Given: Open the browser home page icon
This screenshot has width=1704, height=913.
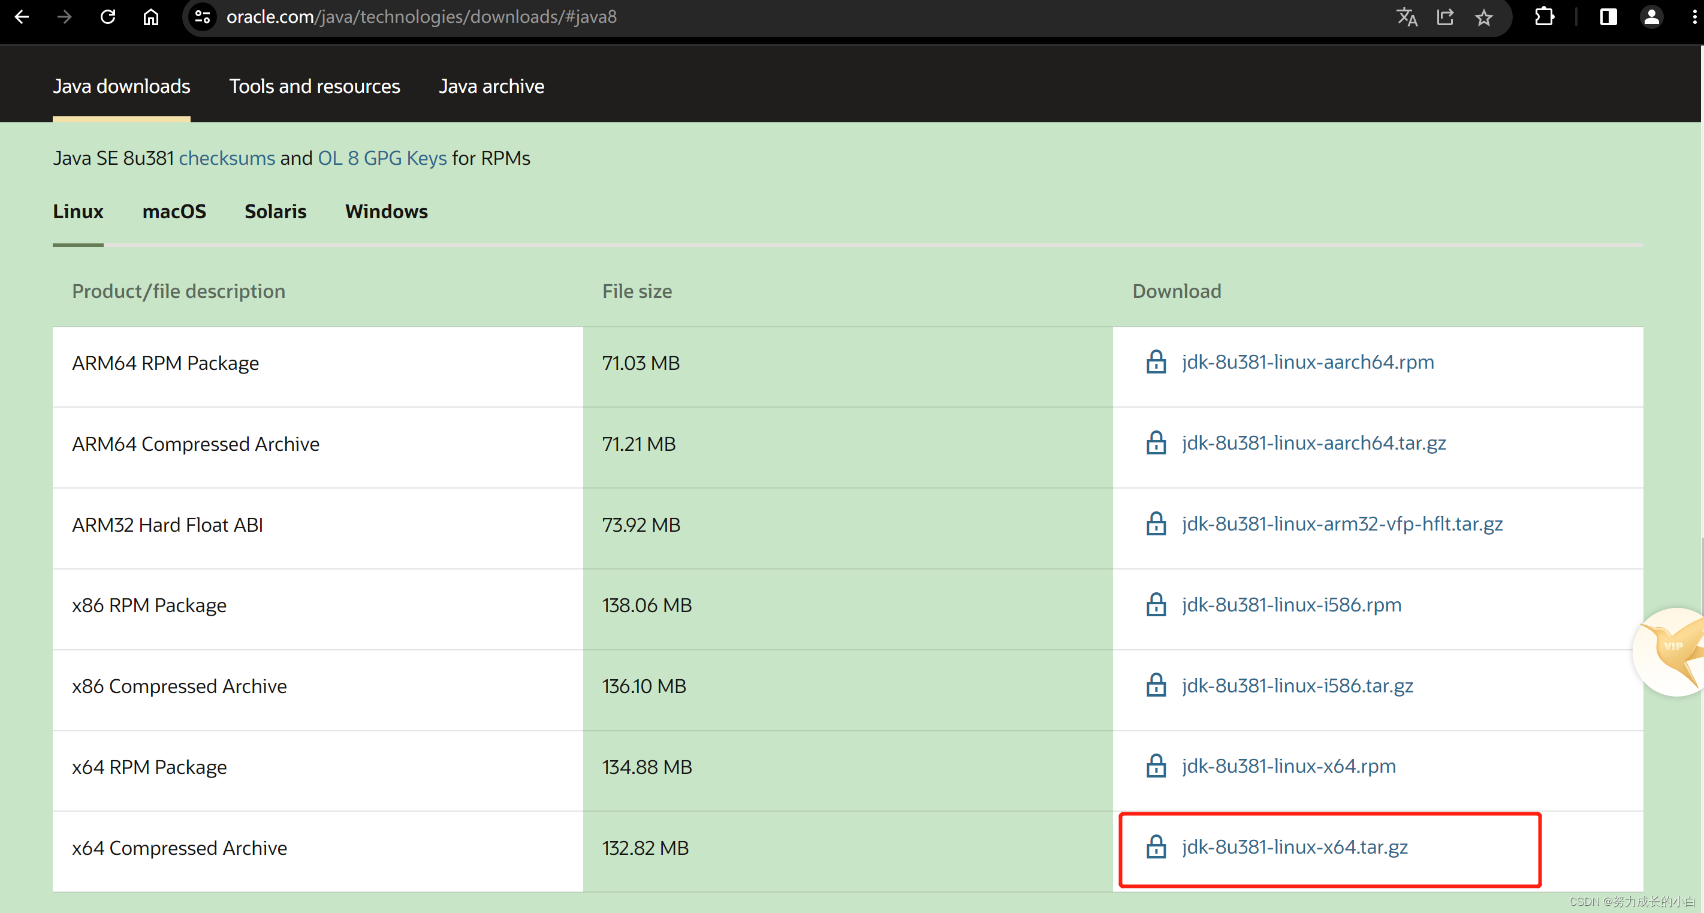Looking at the screenshot, I should (151, 17).
